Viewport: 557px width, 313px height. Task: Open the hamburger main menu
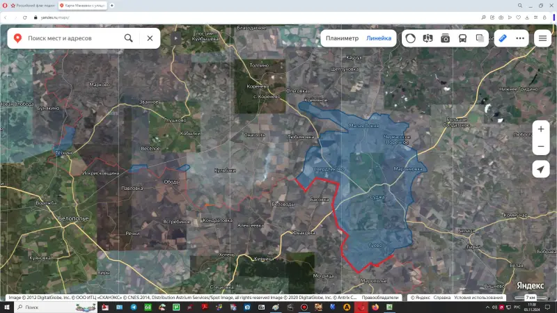point(542,38)
